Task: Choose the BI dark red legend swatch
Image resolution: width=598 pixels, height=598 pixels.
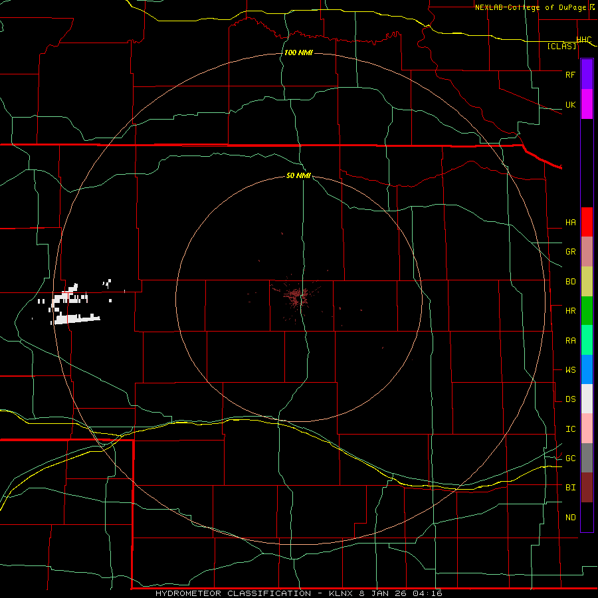Action: pos(587,488)
